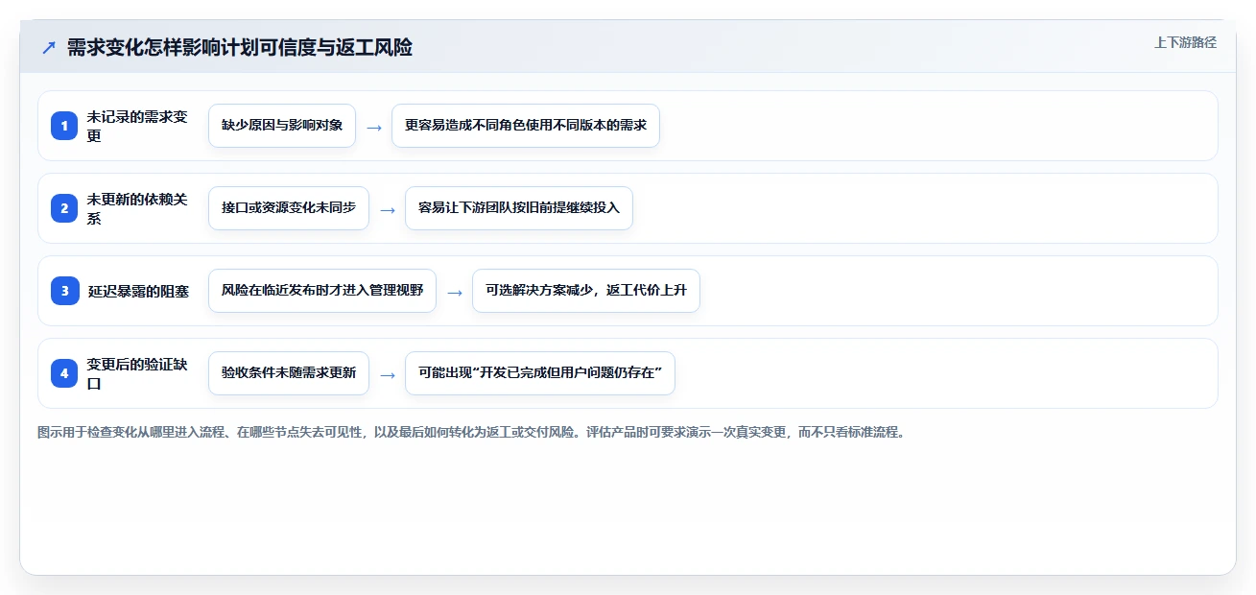Click the 变更后的验证缺口 row title
This screenshot has width=1256, height=595.
137,373
